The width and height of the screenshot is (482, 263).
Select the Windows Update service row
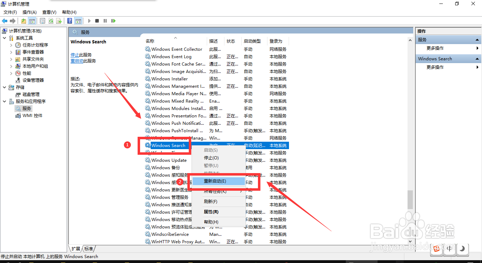(216, 160)
